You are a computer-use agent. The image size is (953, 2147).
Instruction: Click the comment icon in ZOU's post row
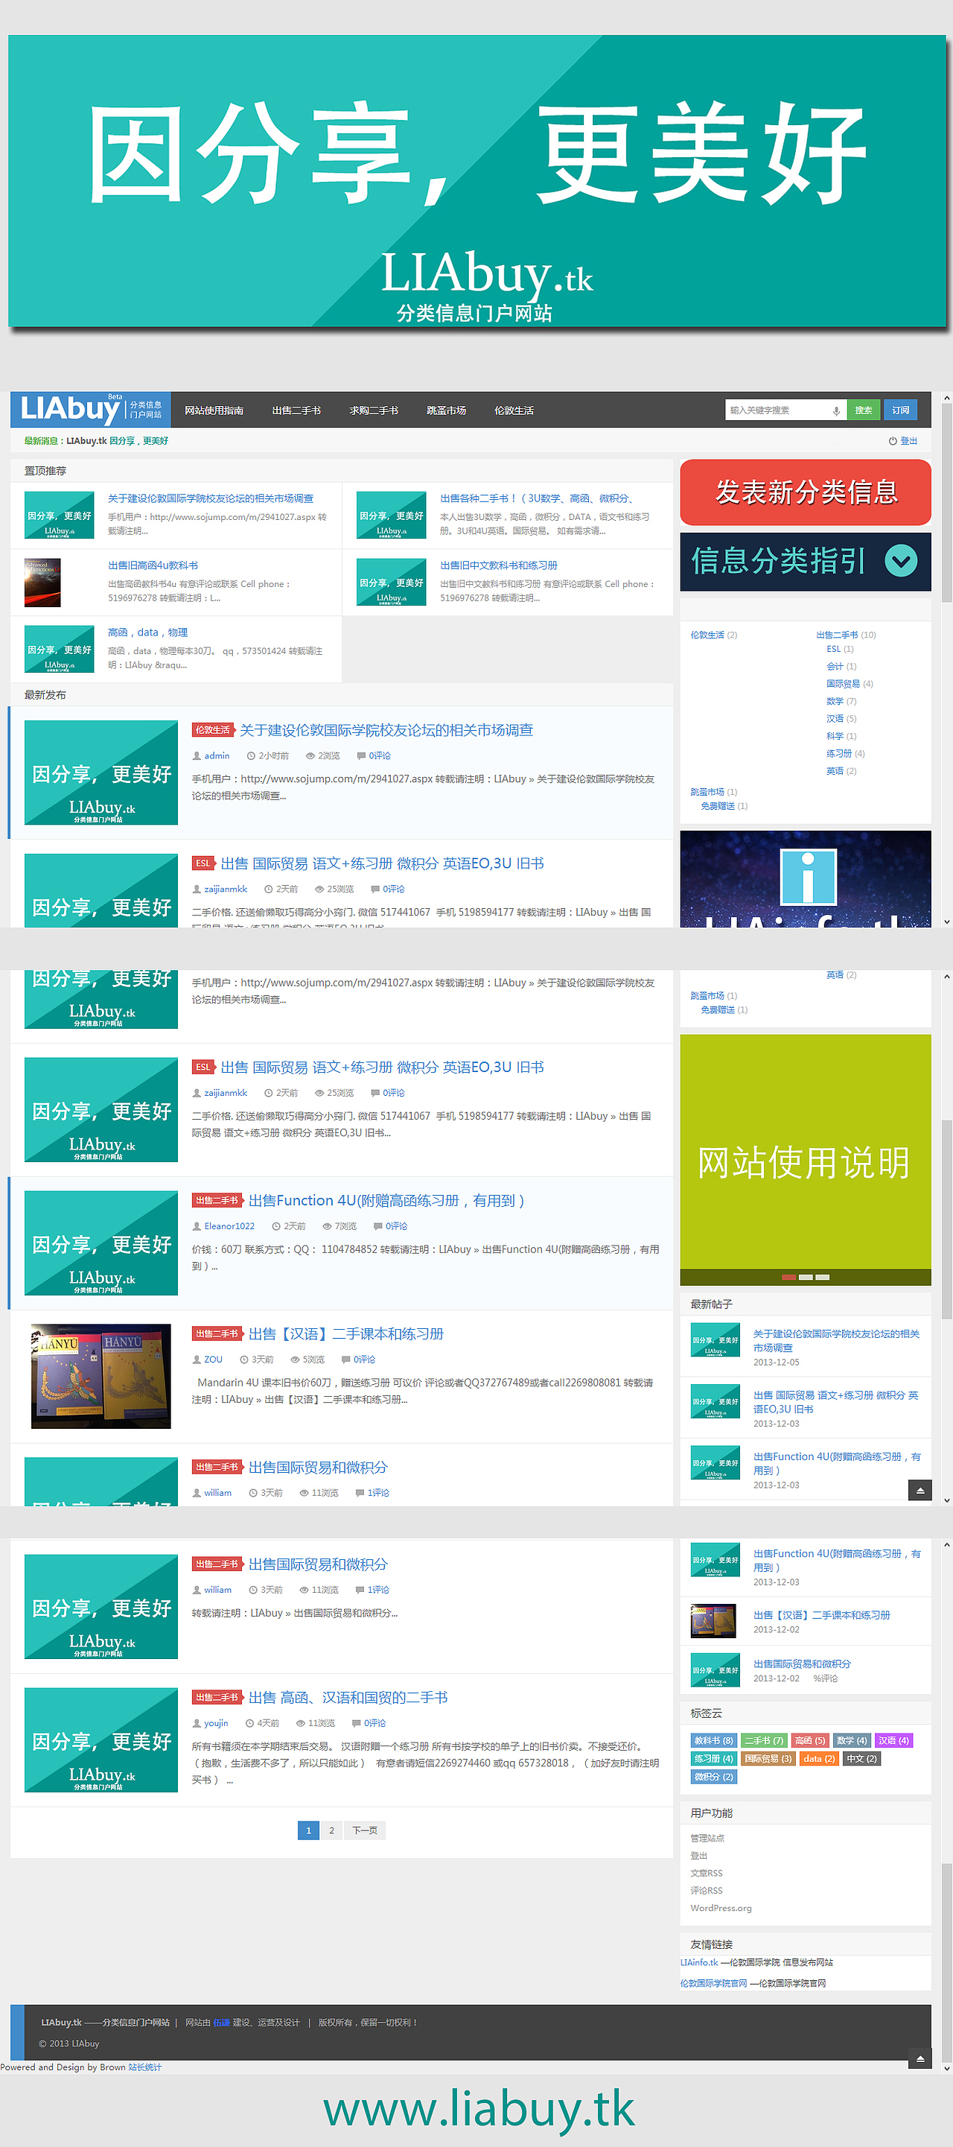[x=345, y=1360]
